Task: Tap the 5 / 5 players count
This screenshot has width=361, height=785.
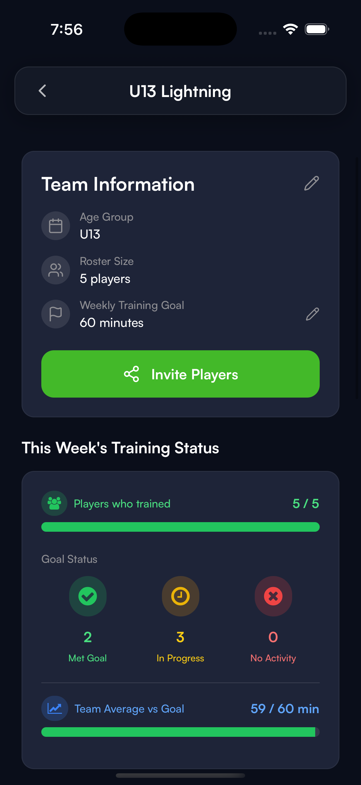Action: (306, 504)
